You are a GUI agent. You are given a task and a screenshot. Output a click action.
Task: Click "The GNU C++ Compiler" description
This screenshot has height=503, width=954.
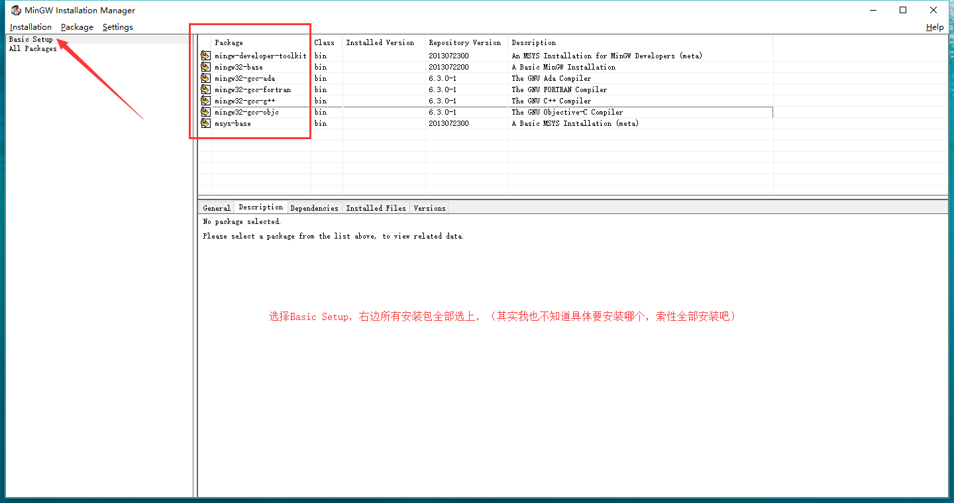coord(551,101)
